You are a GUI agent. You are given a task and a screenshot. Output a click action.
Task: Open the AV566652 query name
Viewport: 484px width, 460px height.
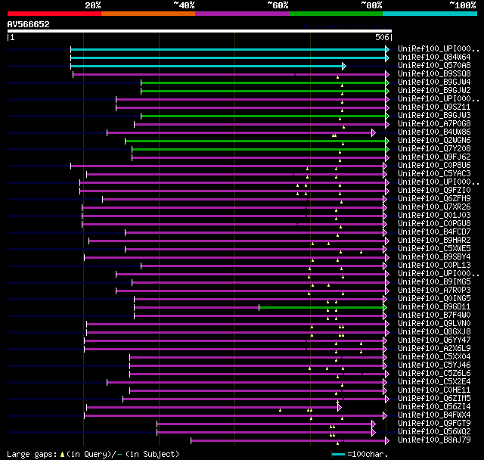[x=29, y=24]
